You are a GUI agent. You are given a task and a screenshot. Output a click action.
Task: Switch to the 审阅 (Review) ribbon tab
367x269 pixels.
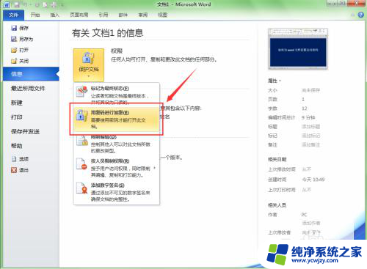click(143, 15)
